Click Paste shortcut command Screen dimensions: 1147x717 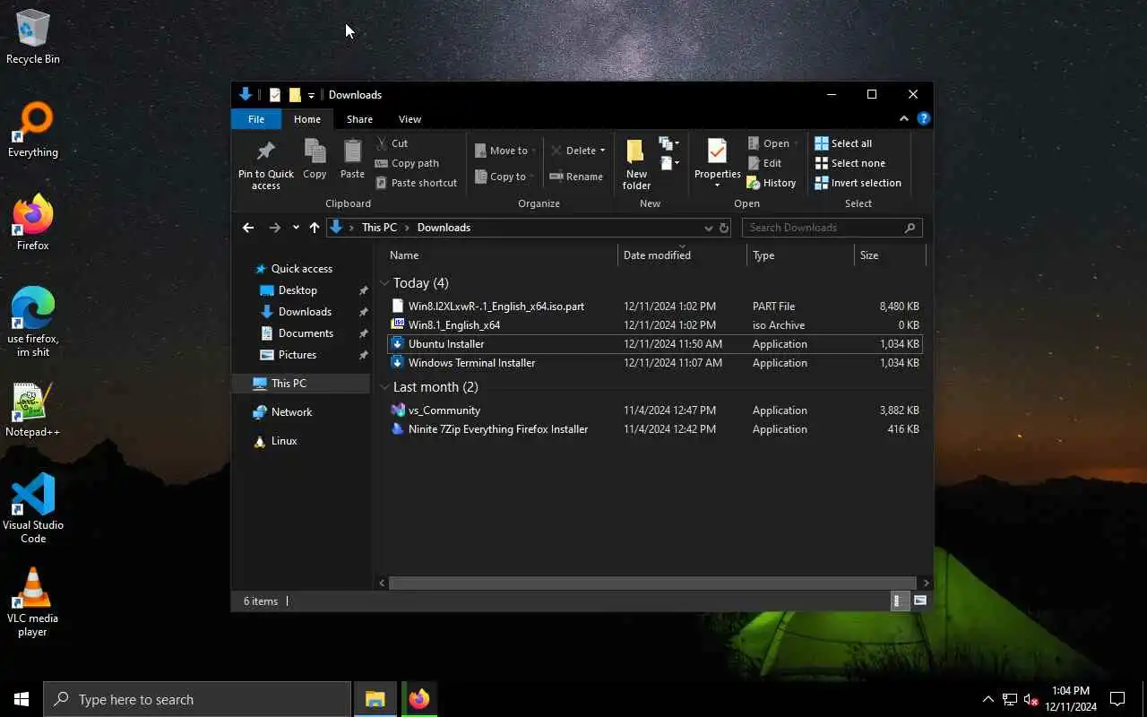pos(416,183)
